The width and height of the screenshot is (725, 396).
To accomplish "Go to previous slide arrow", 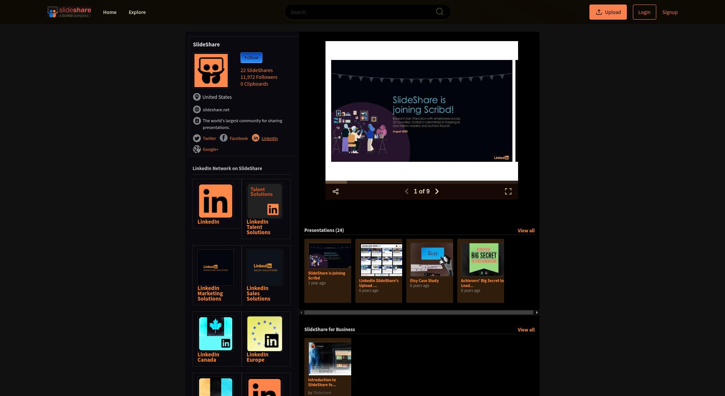I will [407, 192].
